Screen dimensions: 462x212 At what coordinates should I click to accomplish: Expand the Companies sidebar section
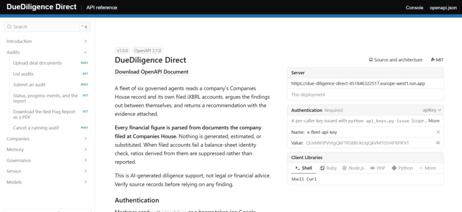[x=85, y=139]
